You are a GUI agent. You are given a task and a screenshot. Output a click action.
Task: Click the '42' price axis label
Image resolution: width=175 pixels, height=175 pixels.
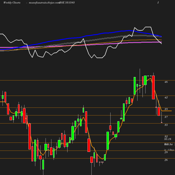(166, 97)
